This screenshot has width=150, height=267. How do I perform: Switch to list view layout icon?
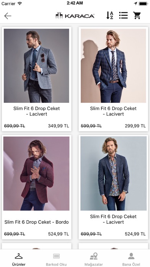click(123, 15)
